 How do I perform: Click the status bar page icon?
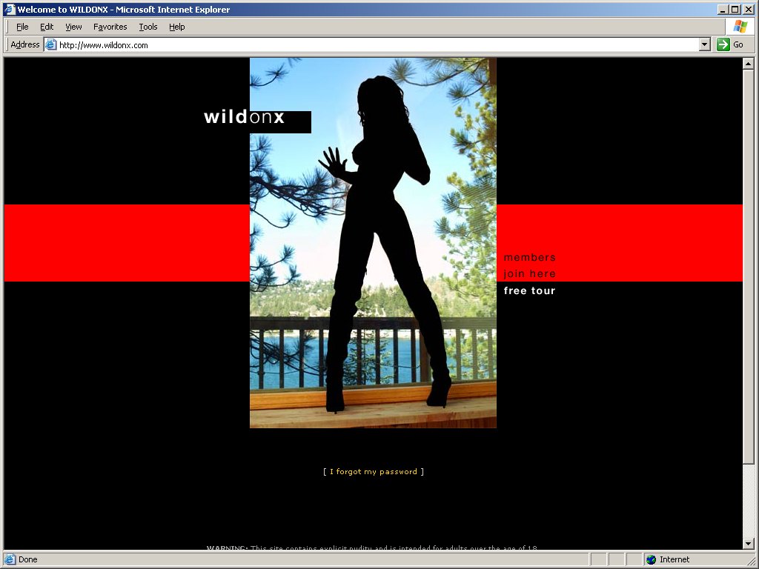[10, 559]
